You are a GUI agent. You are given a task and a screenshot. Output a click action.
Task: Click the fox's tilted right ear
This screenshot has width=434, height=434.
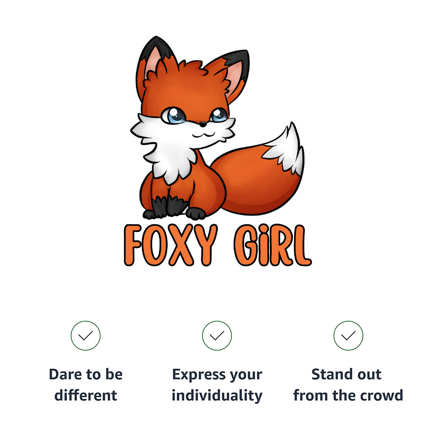point(232,72)
